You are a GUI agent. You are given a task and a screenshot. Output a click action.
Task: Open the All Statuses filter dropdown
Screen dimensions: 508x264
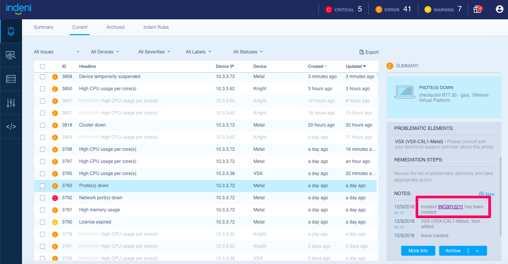(x=248, y=52)
